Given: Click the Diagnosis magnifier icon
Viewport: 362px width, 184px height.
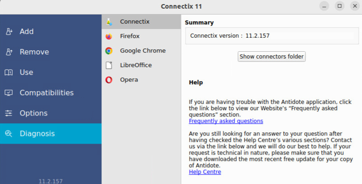Looking at the screenshot, I should (x=9, y=134).
